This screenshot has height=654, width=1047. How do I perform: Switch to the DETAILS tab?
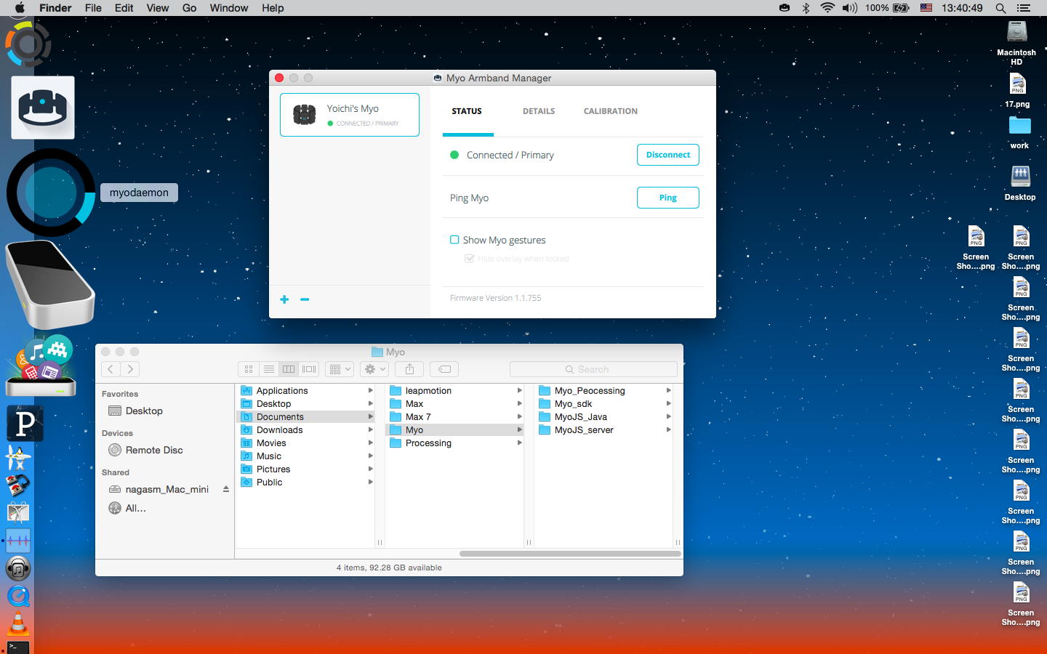coord(538,111)
